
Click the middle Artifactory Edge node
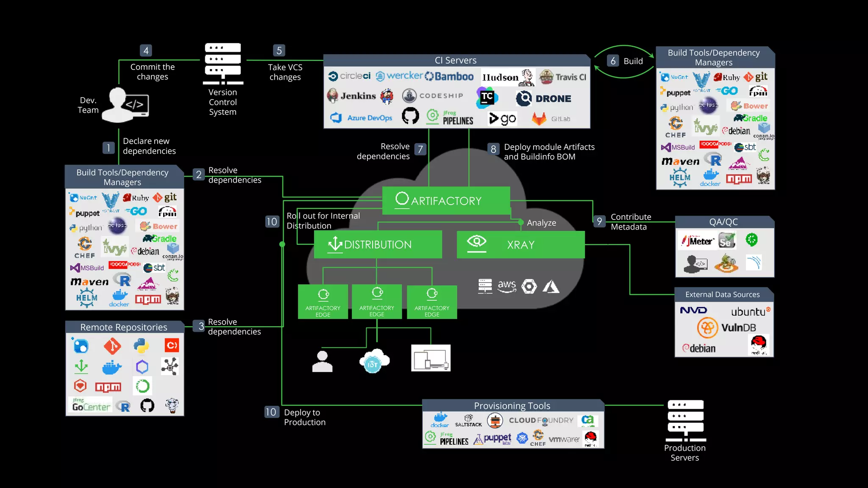pos(376,301)
